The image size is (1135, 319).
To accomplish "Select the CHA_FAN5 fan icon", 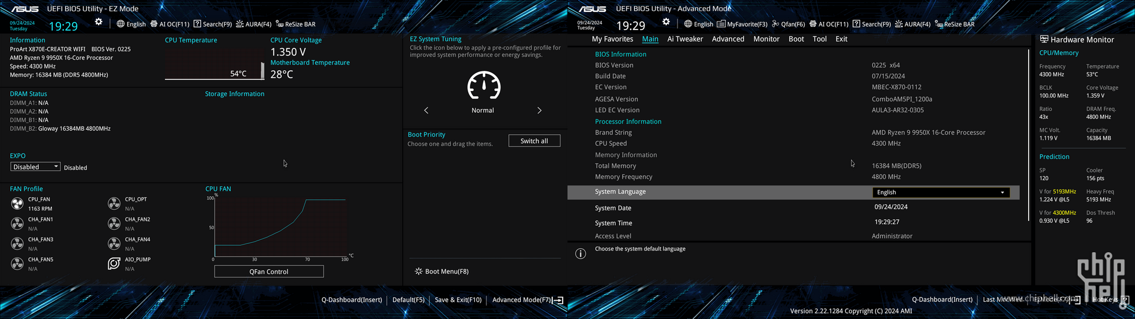I will pos(17,263).
